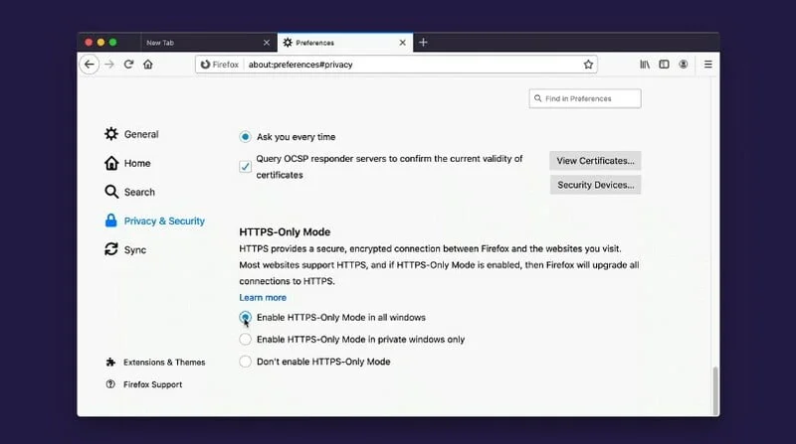Click the View Certificates button
This screenshot has height=444, width=796.
[595, 161]
